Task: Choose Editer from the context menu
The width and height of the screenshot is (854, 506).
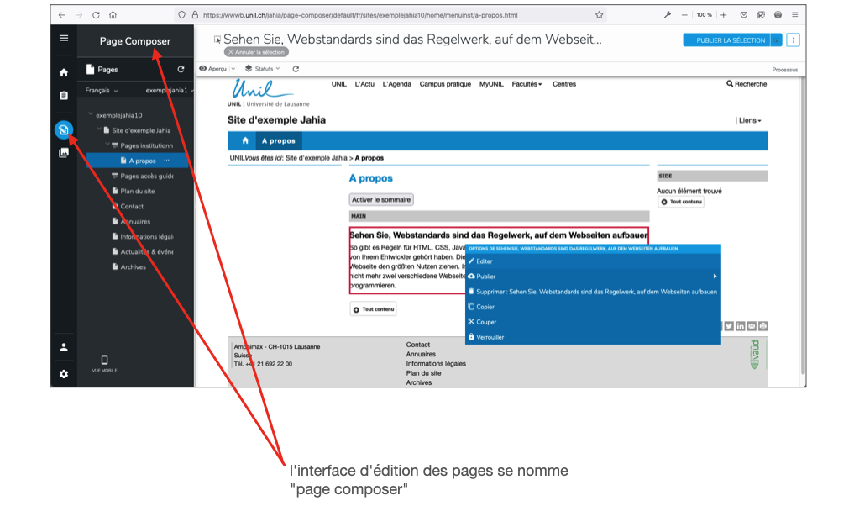Action: click(485, 261)
